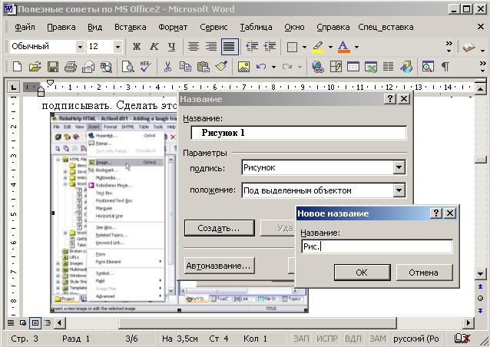Run the spelling check tool

(144, 68)
